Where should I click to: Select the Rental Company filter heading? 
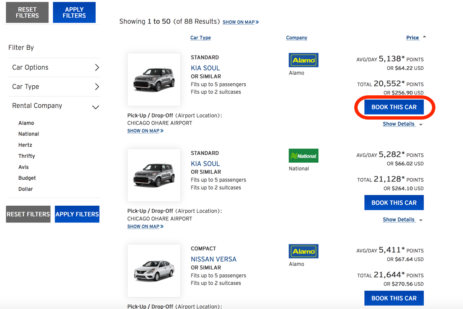37,106
